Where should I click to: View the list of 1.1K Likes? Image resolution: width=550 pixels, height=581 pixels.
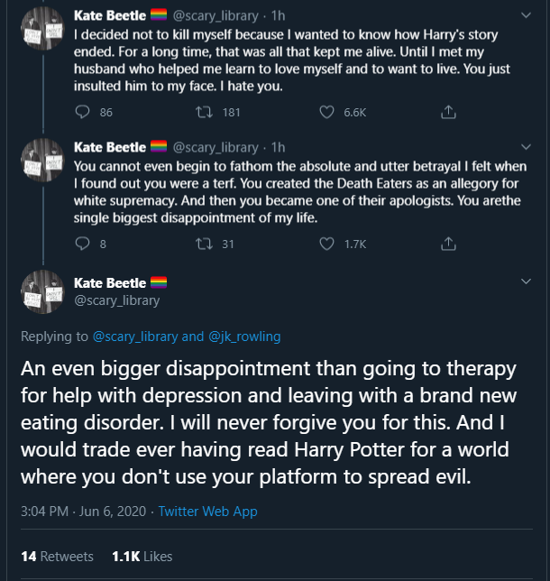(x=142, y=556)
